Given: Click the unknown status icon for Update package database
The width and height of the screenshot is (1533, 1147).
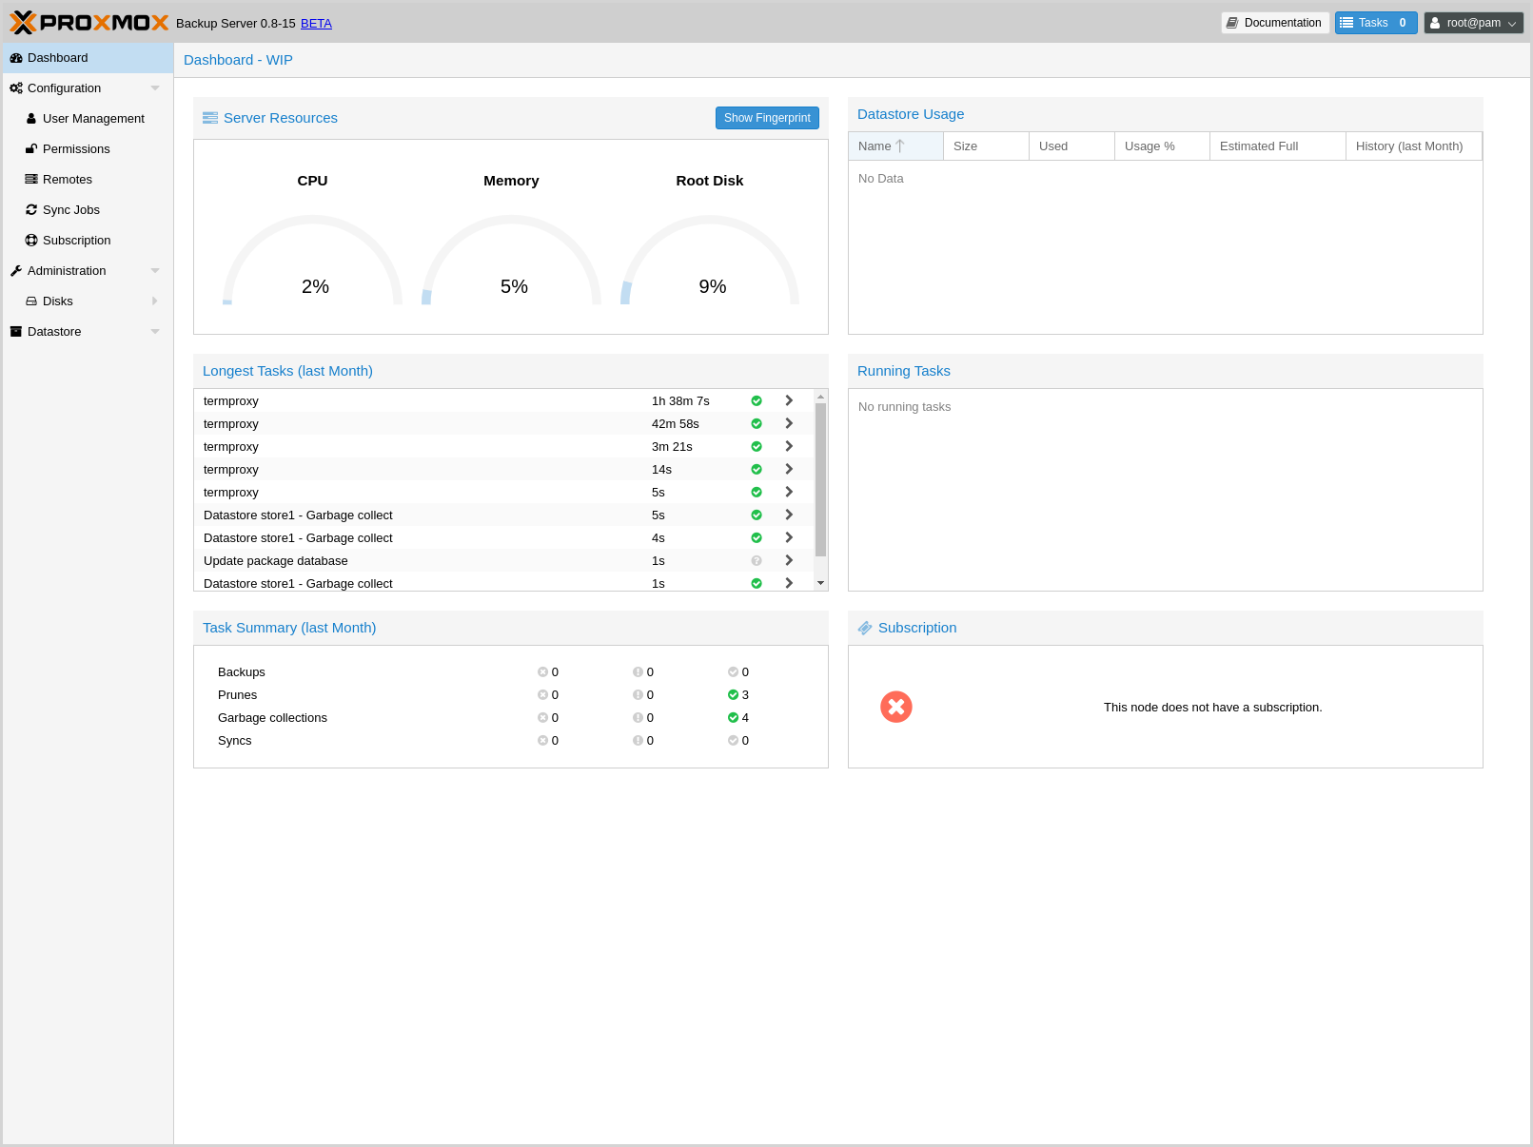Looking at the screenshot, I should [757, 561].
